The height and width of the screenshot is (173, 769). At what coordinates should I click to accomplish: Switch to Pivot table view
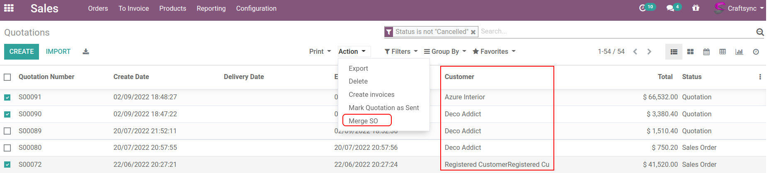point(723,52)
